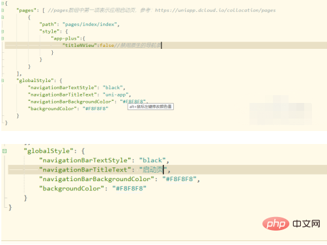Click "globalStyle" key in upper snippet
This screenshot has width=327, height=245.
click(35, 81)
